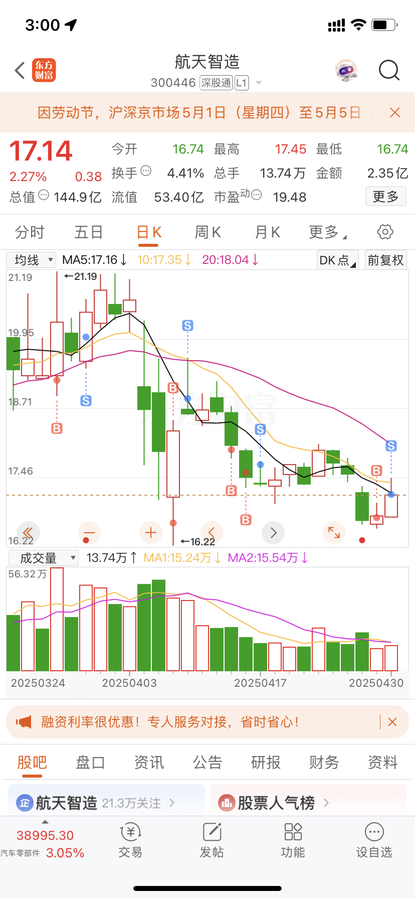The height and width of the screenshot is (899, 415).
Task: Tap the 前复权 adjustment button
Action: click(x=385, y=260)
